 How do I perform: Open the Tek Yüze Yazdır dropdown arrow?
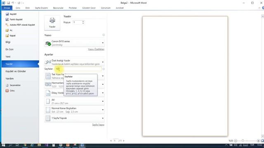tap(103, 76)
